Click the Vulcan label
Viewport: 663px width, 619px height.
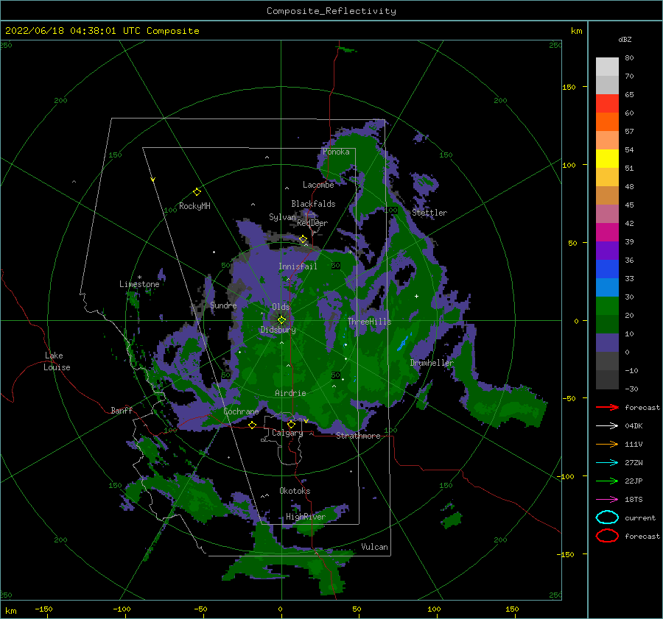click(x=375, y=547)
